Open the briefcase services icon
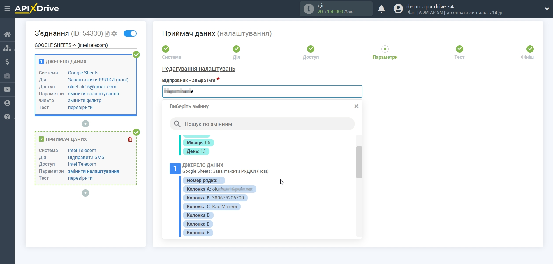Viewport: 553px width, 264px height. click(x=7, y=76)
